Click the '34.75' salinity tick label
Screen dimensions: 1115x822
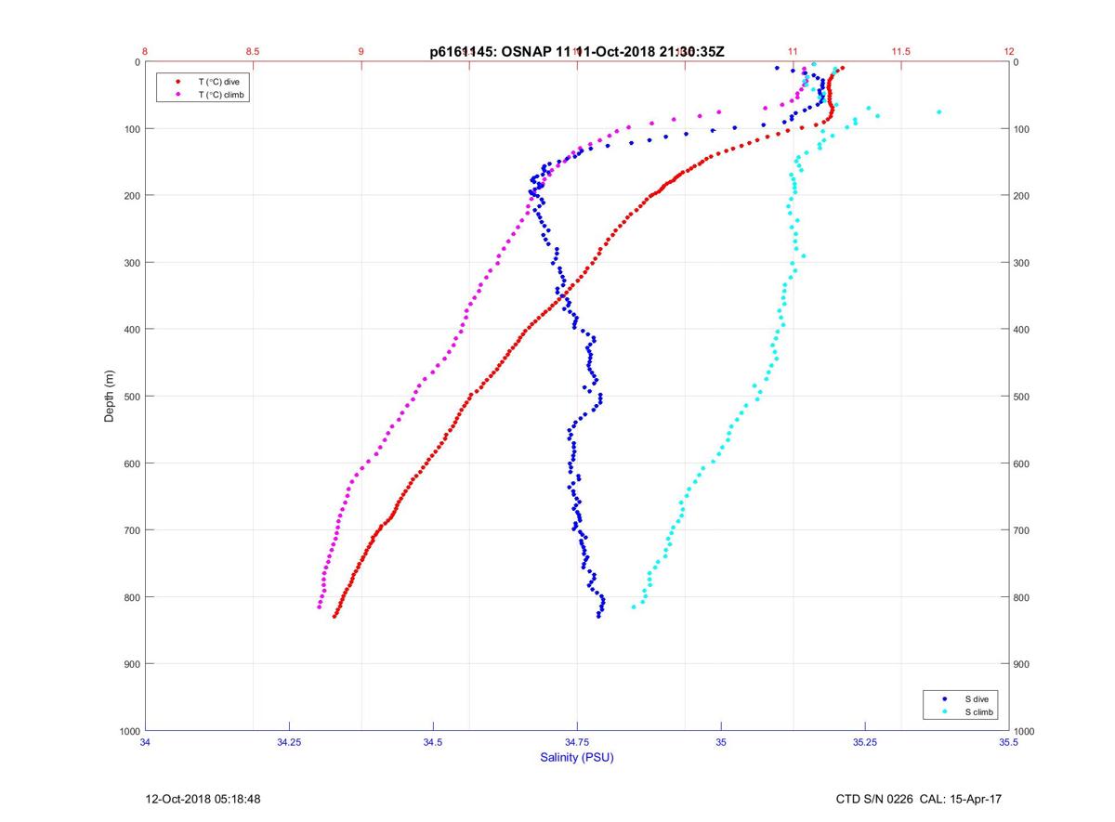tap(577, 742)
